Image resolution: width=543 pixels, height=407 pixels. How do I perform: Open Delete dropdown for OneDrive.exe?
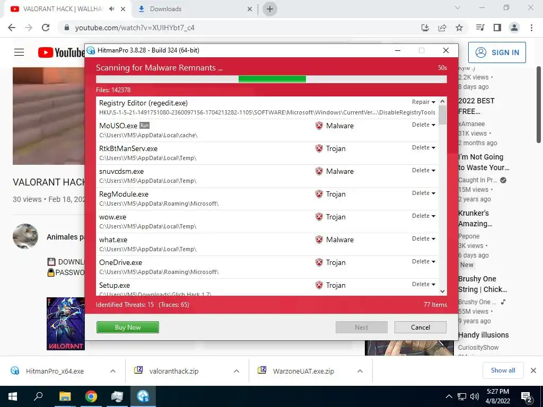pos(424,261)
